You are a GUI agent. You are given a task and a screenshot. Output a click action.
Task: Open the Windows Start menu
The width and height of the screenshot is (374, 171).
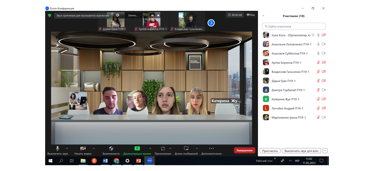[x=50, y=161]
